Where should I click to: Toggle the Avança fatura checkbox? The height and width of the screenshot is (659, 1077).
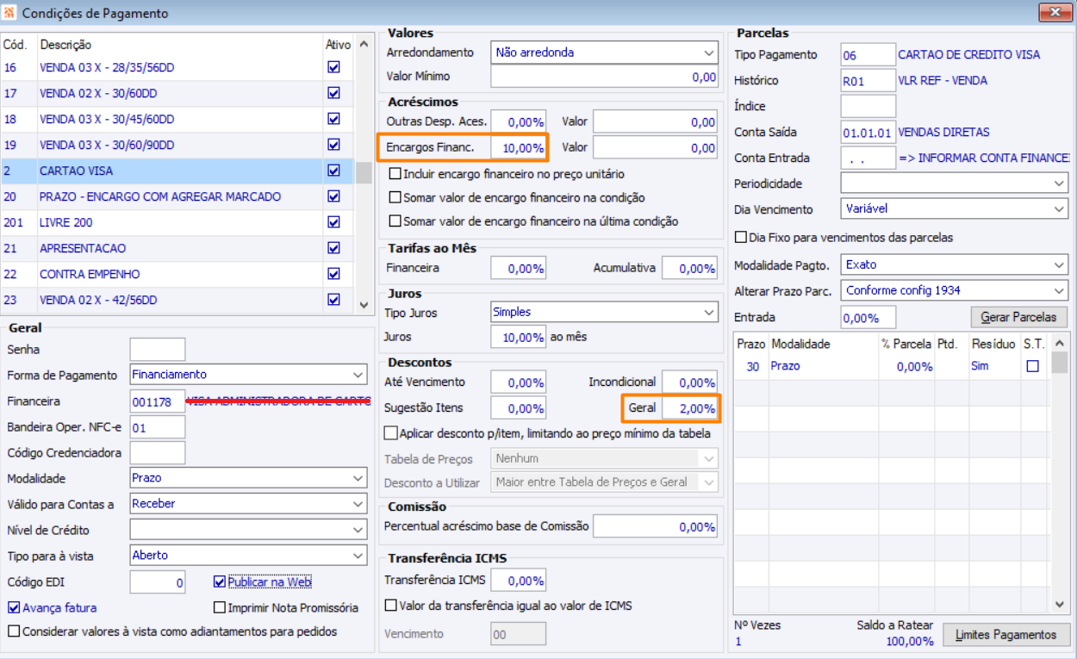coord(13,607)
